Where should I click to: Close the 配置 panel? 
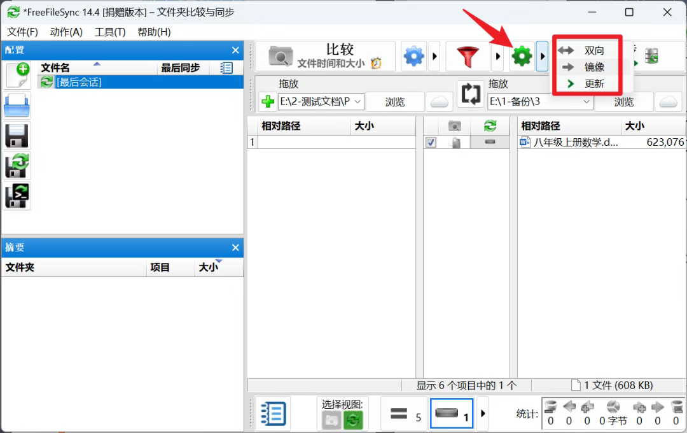coord(235,50)
